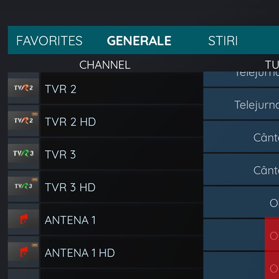Click the TVR 2 HD channel logo

pos(23,120)
